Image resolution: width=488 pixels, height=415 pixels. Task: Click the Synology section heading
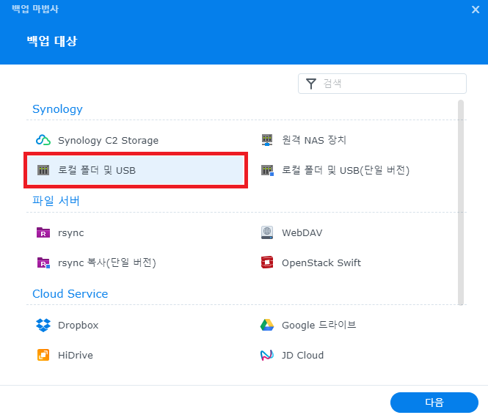tap(57, 109)
